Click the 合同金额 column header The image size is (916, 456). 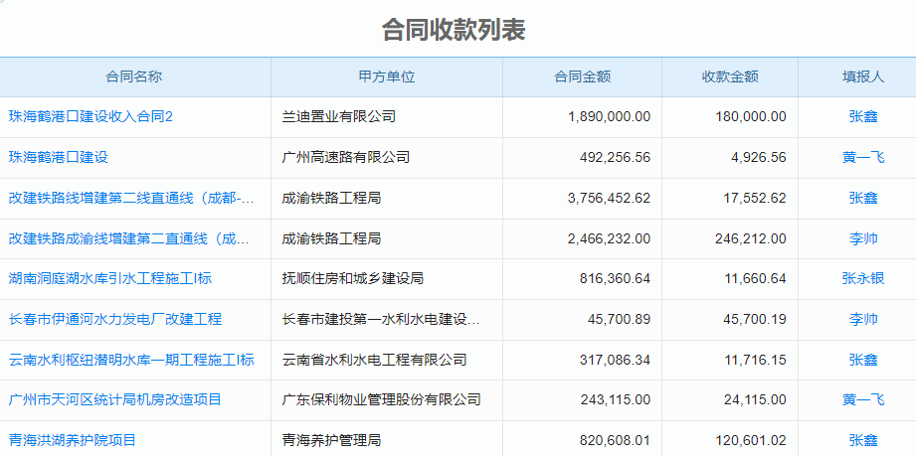pyautogui.click(x=582, y=76)
